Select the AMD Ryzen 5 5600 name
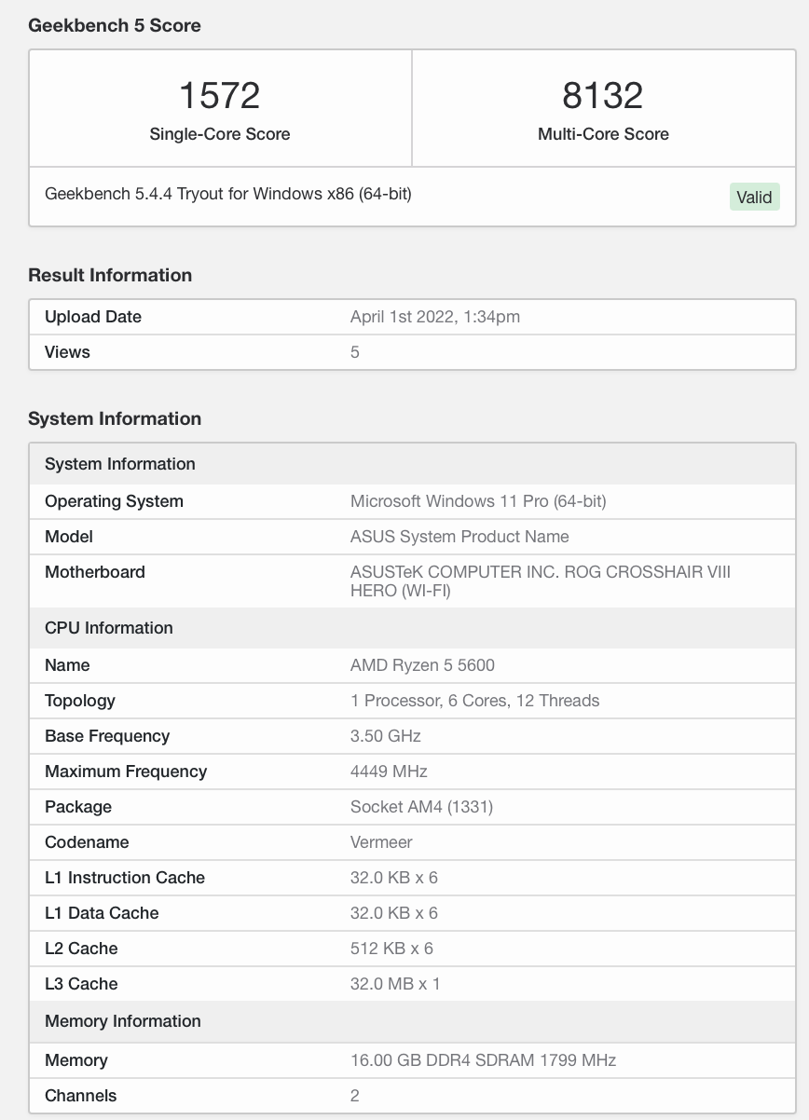 [x=422, y=665]
